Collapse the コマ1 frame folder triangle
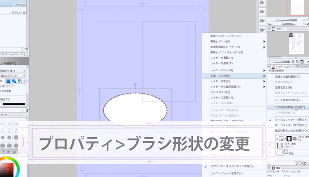309x177 pixels. (x=277, y=139)
